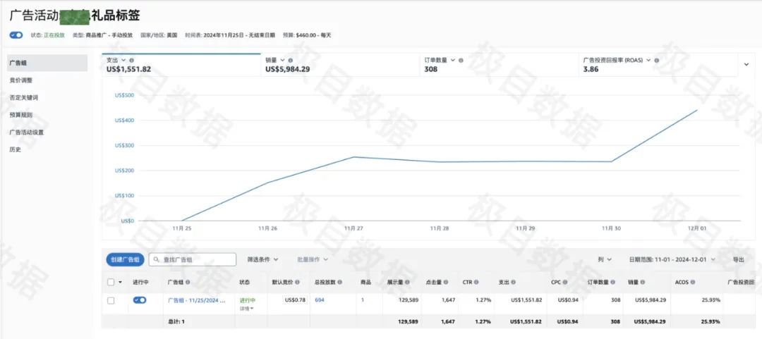Click info icon next to 支出 metric card
This screenshot has width=762, height=339.
[x=132, y=60]
